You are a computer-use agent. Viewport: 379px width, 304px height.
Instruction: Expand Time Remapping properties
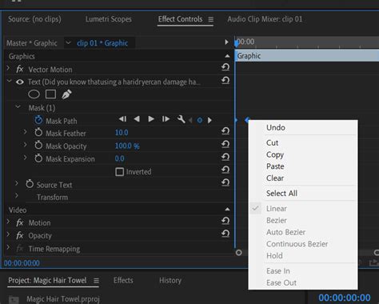click(x=8, y=247)
